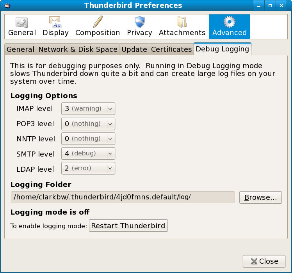Open the NNTP level dropdown
The width and height of the screenshot is (292, 273).
point(88,139)
